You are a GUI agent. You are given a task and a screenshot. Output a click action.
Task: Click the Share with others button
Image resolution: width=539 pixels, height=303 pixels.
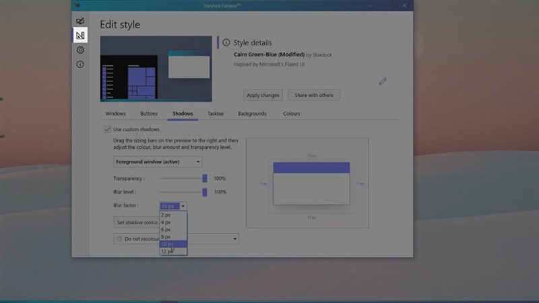point(313,95)
